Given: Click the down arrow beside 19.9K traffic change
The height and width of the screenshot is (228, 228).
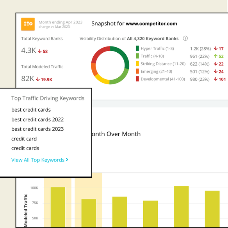Looking at the screenshot, I should click(x=38, y=79).
